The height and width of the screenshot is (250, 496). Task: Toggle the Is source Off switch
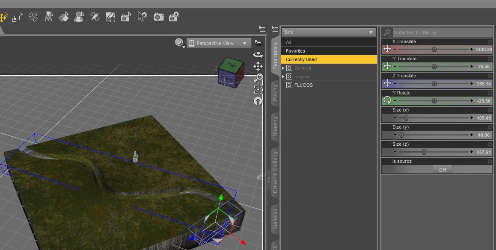point(442,170)
